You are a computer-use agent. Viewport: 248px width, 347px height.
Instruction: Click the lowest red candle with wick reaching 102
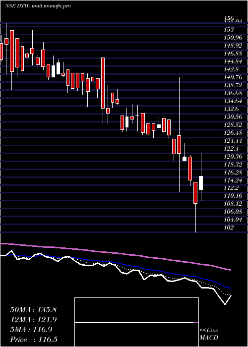click(x=195, y=193)
